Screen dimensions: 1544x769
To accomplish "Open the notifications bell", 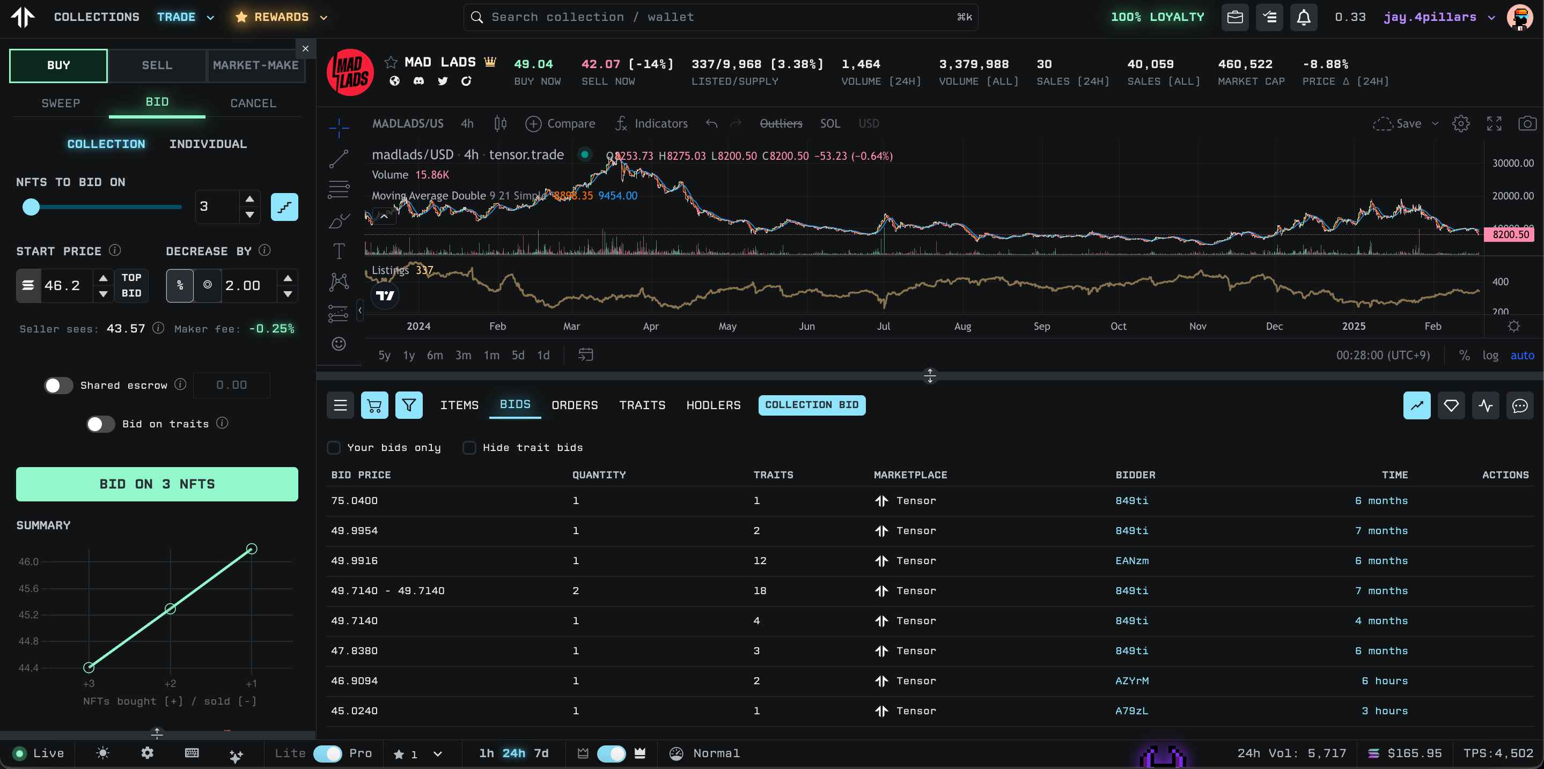I will click(x=1304, y=17).
